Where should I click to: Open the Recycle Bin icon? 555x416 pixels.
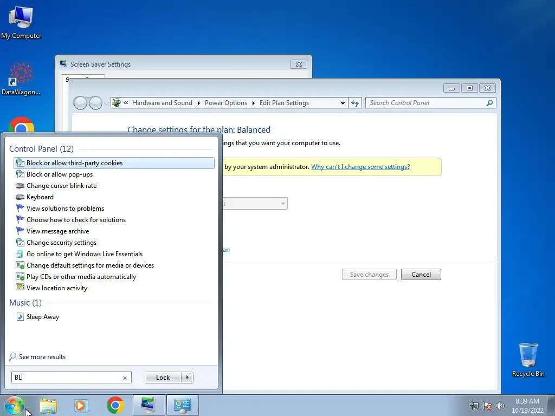pyautogui.click(x=528, y=360)
